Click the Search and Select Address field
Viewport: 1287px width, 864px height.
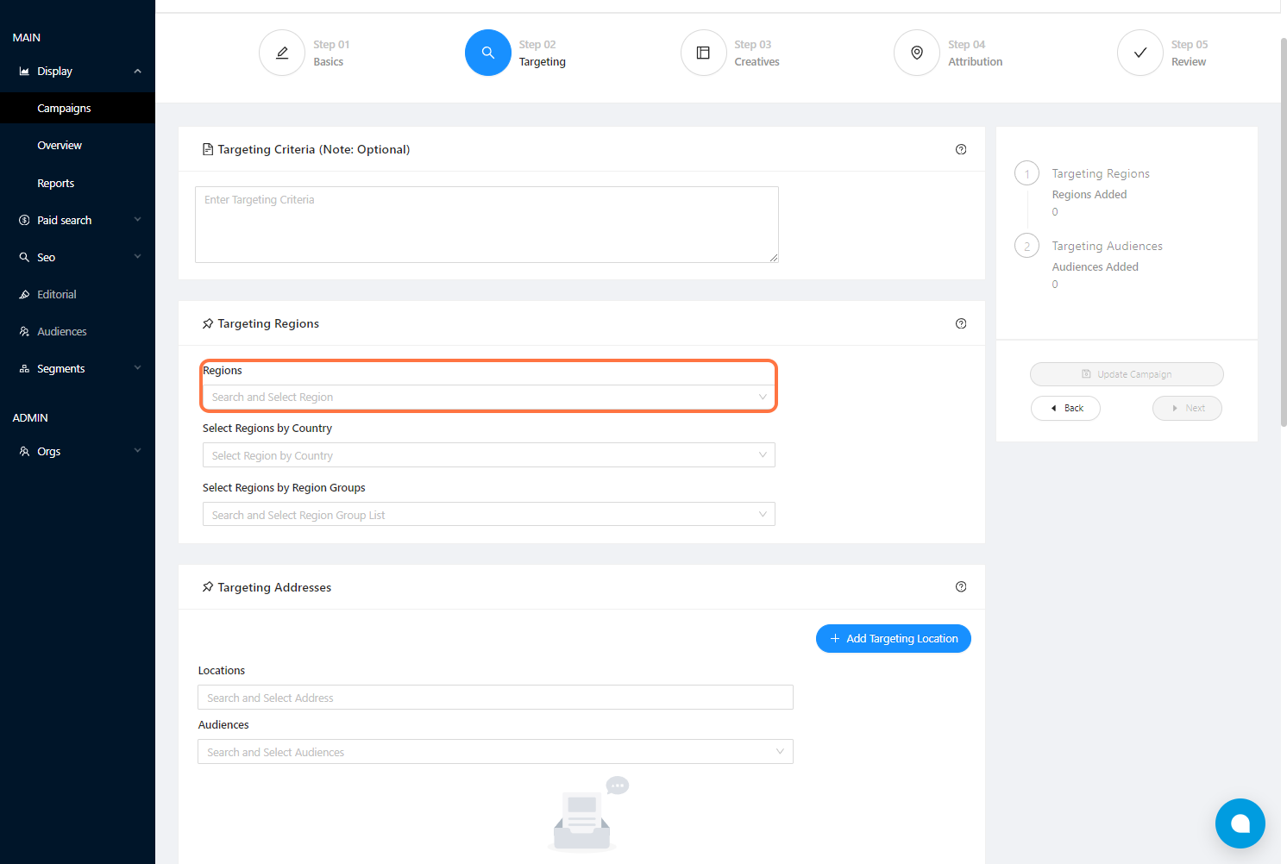495,698
